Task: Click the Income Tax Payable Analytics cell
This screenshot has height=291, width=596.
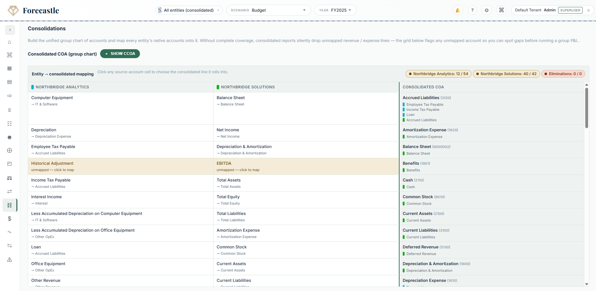Action: click(121, 183)
